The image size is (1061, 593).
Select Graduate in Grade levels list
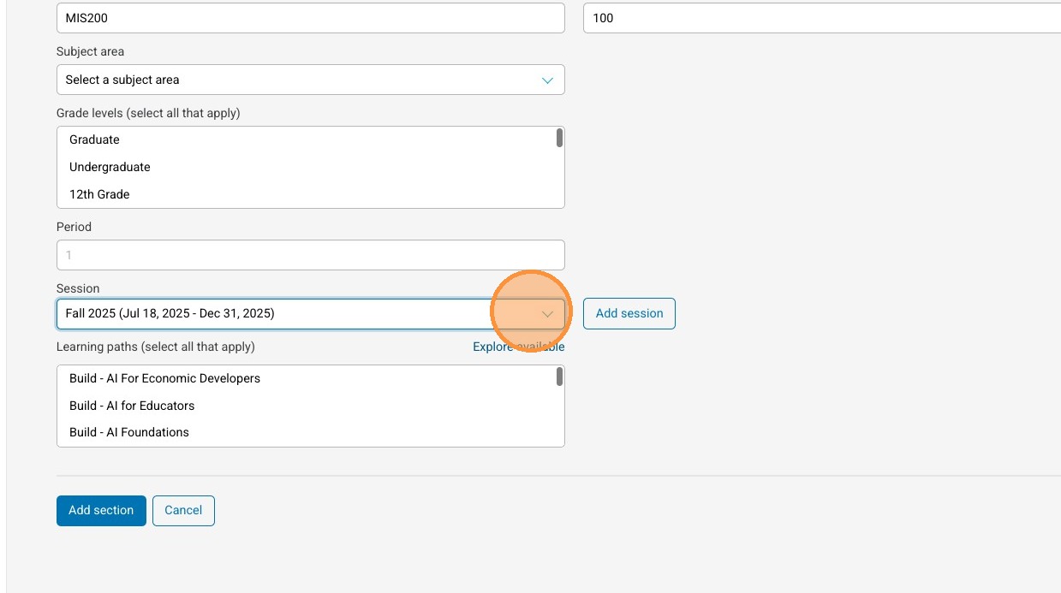click(94, 139)
